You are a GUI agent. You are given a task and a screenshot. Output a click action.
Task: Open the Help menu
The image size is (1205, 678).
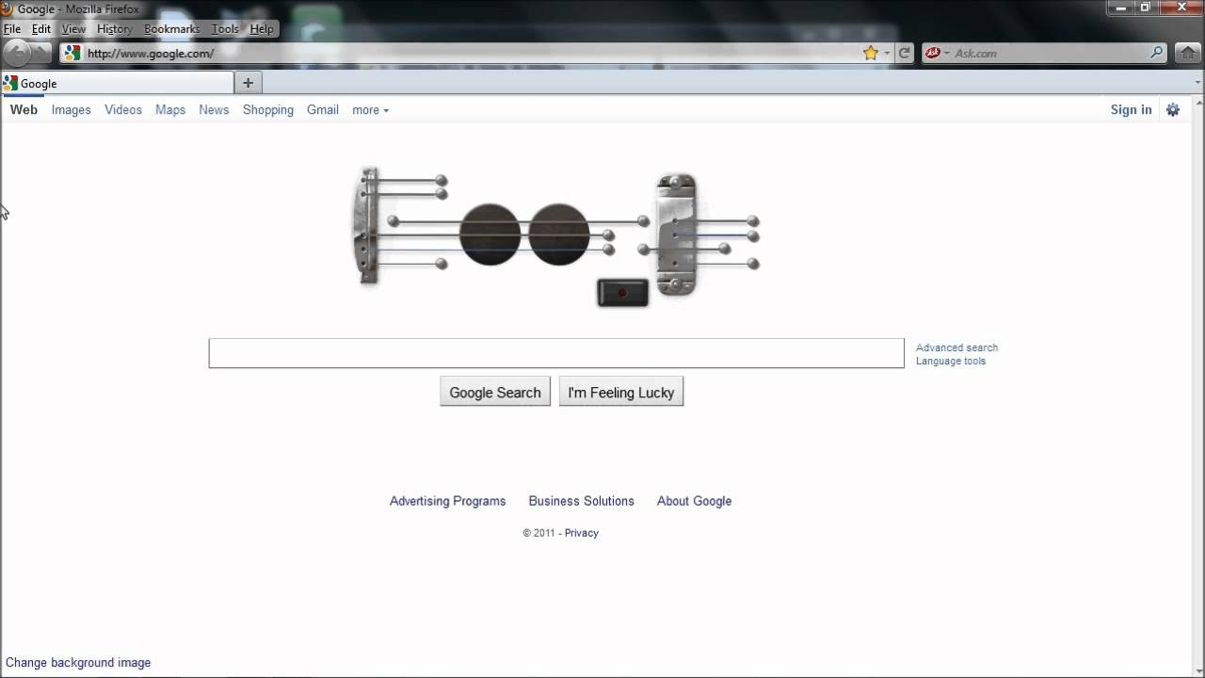pos(262,29)
